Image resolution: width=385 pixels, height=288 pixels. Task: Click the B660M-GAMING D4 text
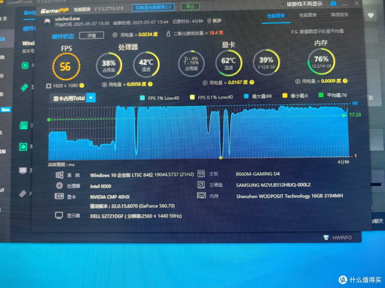point(258,174)
